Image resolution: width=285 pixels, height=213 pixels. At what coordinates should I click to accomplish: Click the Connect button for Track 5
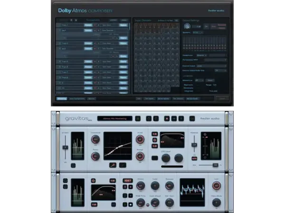coord(88,62)
